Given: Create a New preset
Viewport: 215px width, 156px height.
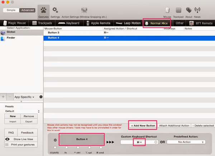Looking at the screenshot, I should 13,116.
